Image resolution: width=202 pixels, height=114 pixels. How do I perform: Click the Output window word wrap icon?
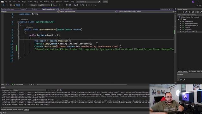click(x=61, y=90)
